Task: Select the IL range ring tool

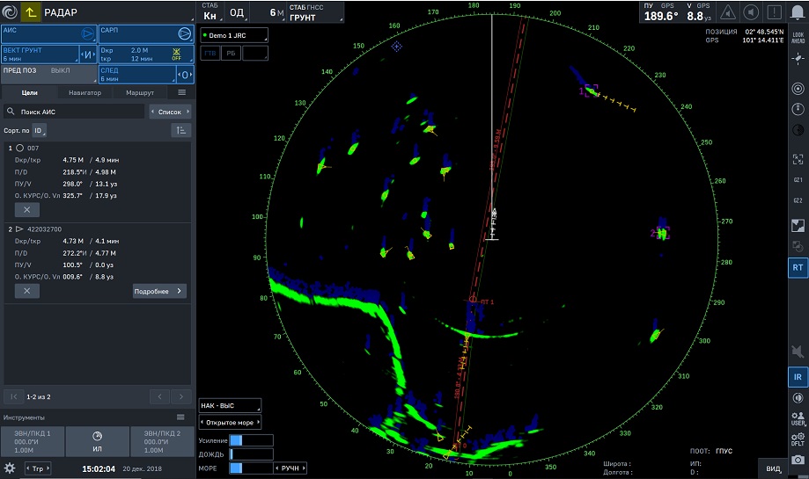Action: [97, 440]
